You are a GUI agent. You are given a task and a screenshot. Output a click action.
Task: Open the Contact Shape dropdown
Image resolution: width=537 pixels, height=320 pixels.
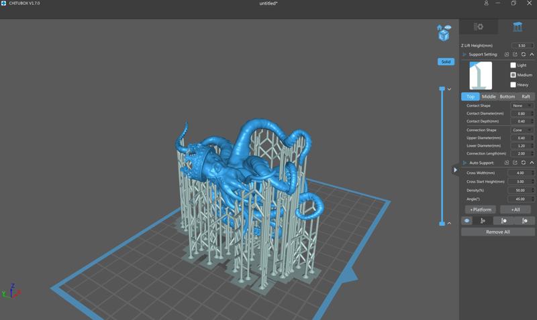click(522, 106)
